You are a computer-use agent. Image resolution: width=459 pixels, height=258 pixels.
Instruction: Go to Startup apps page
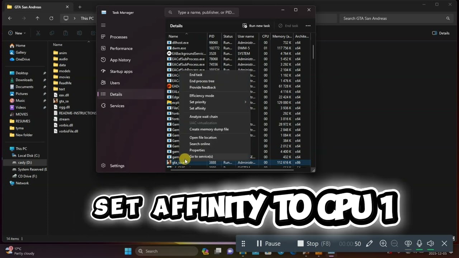[x=121, y=71]
